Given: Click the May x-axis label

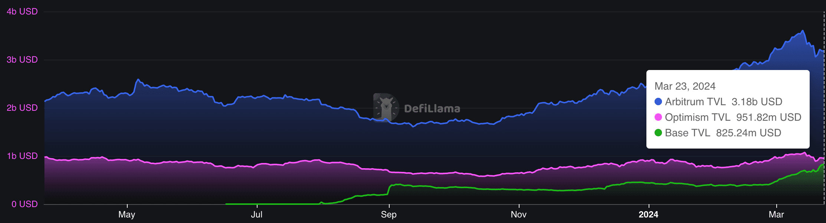Looking at the screenshot, I should (x=127, y=214).
